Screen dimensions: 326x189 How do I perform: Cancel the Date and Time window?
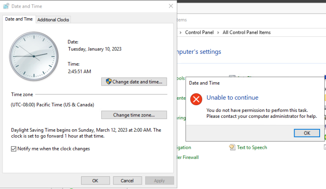coord(127,181)
